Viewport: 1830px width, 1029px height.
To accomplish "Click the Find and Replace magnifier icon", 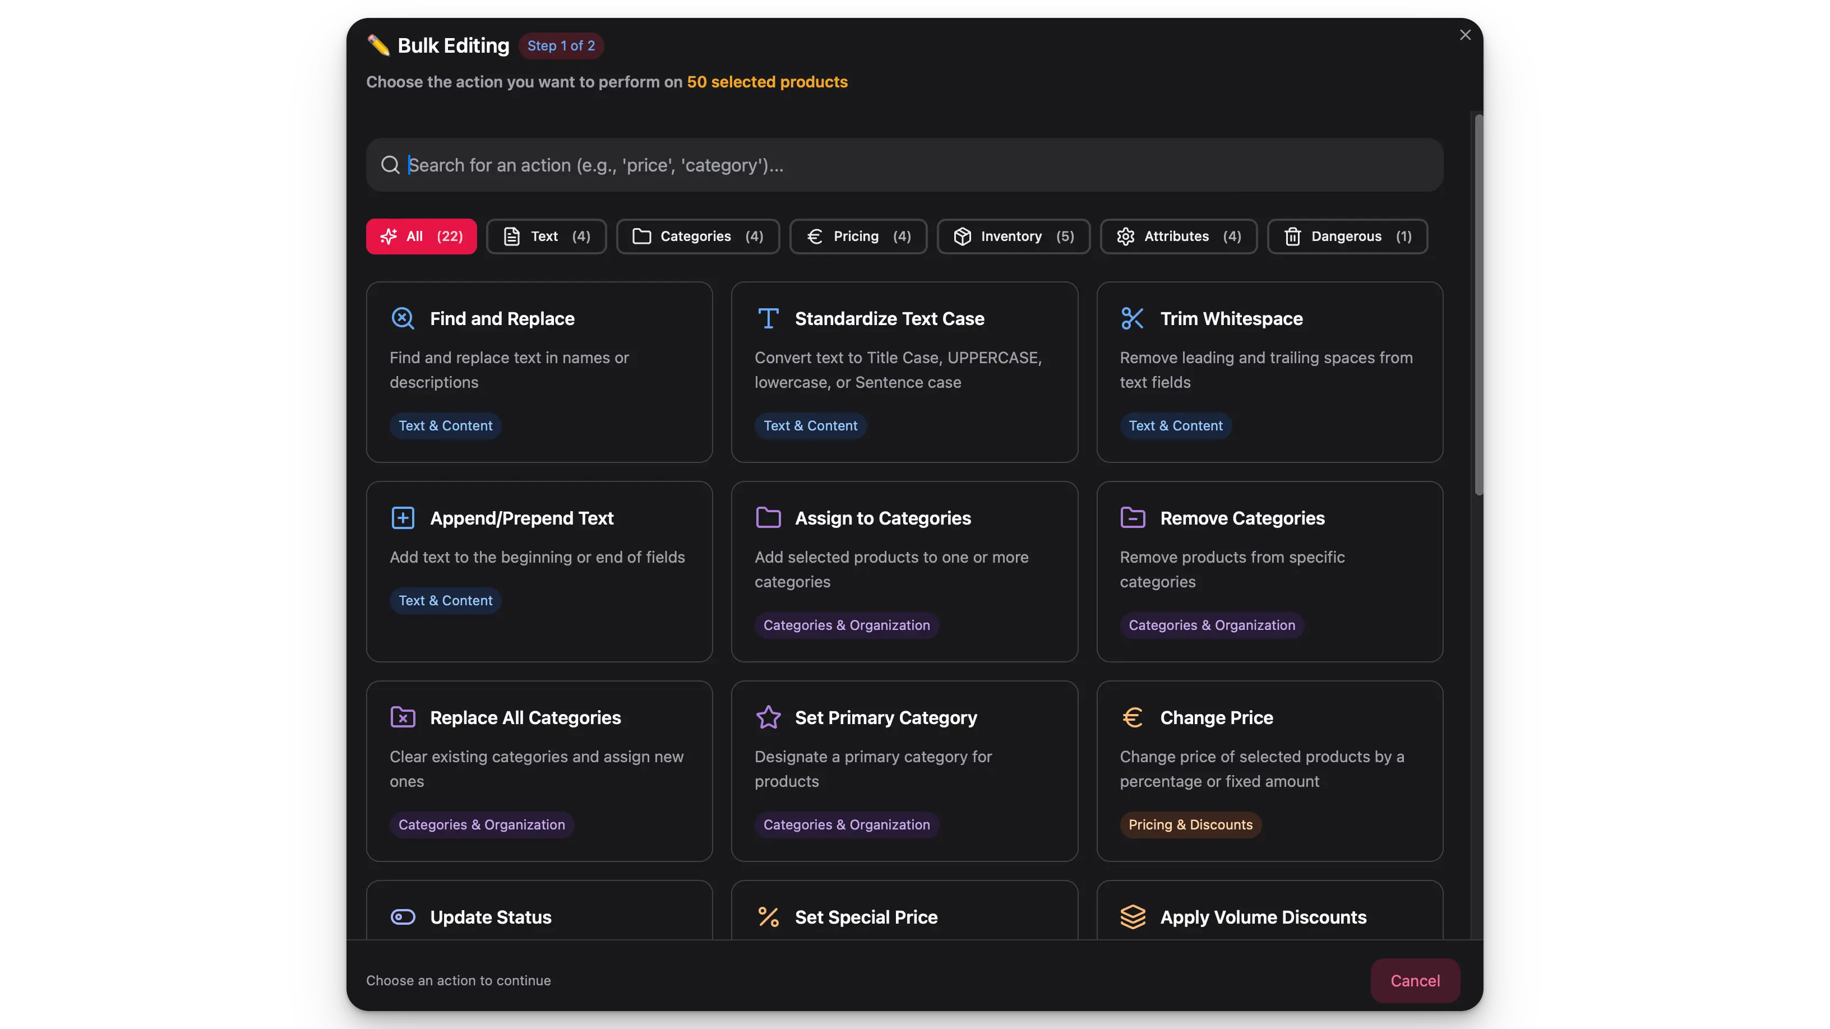I will 403,318.
